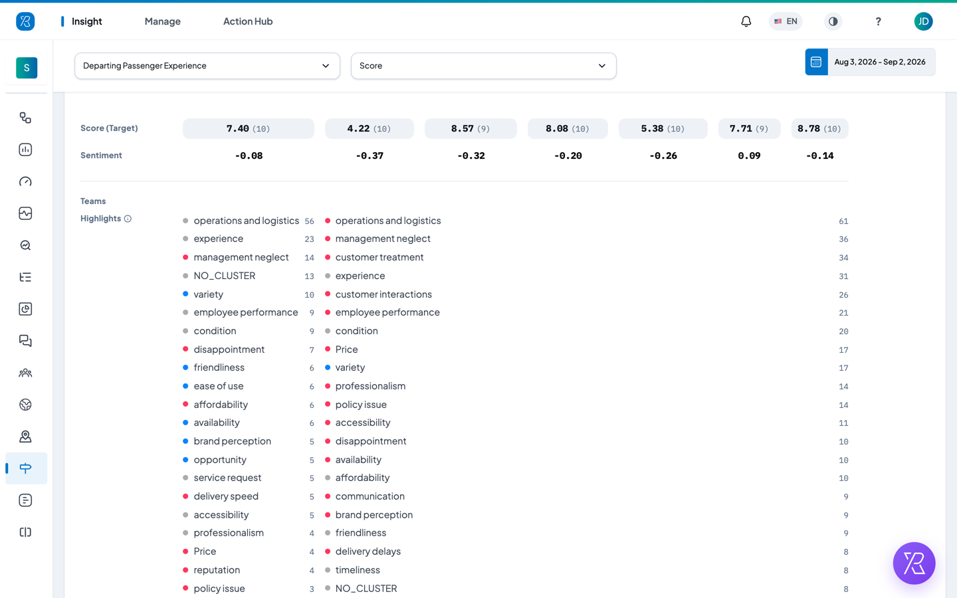The width and height of the screenshot is (957, 598).
Task: Click the Highlights info icon
Action: point(128,219)
